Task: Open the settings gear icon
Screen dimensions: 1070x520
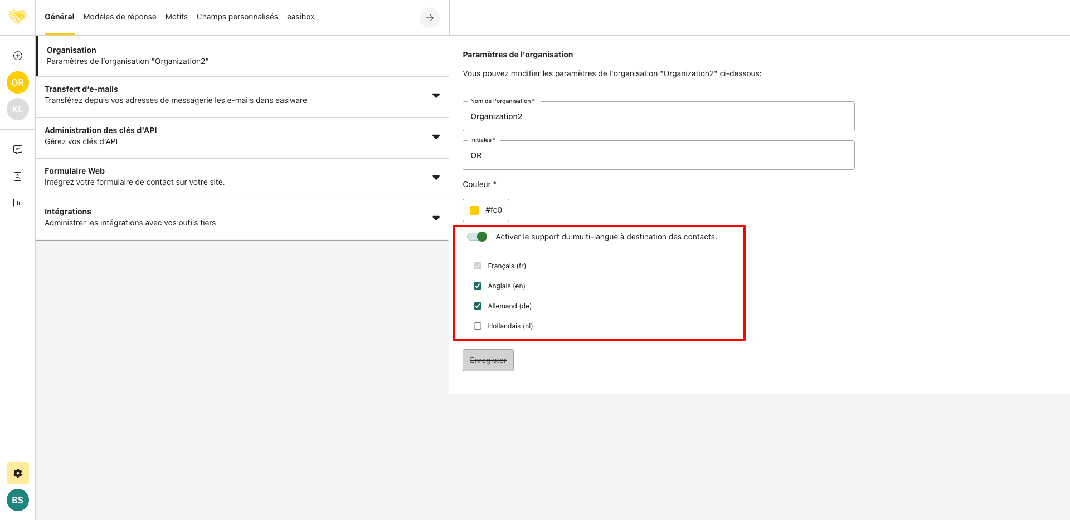Action: [18, 473]
